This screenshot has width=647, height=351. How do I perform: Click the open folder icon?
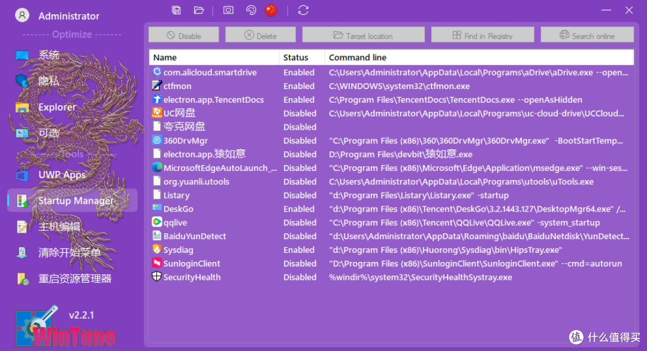[199, 10]
